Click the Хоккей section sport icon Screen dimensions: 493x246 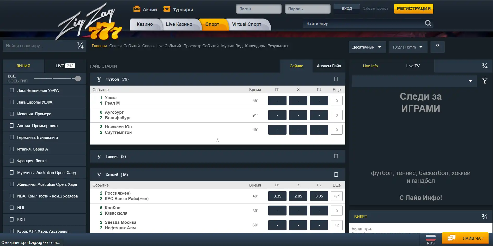click(x=99, y=175)
